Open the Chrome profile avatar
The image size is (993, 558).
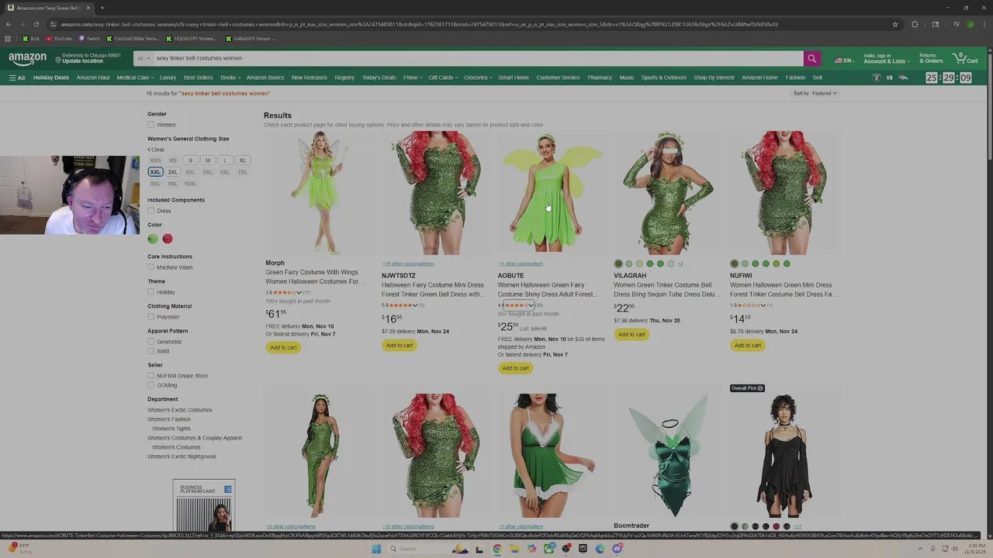970,24
